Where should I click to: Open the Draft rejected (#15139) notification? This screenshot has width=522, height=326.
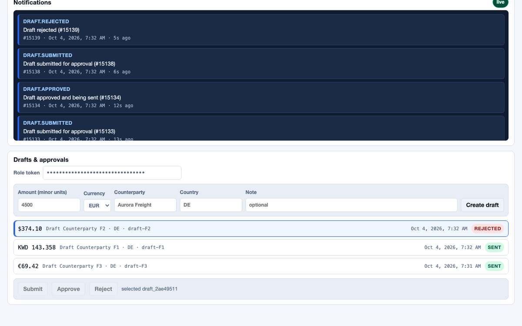[261, 30]
